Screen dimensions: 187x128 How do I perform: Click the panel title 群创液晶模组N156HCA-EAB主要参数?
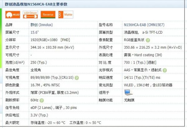click(x=36, y=4)
